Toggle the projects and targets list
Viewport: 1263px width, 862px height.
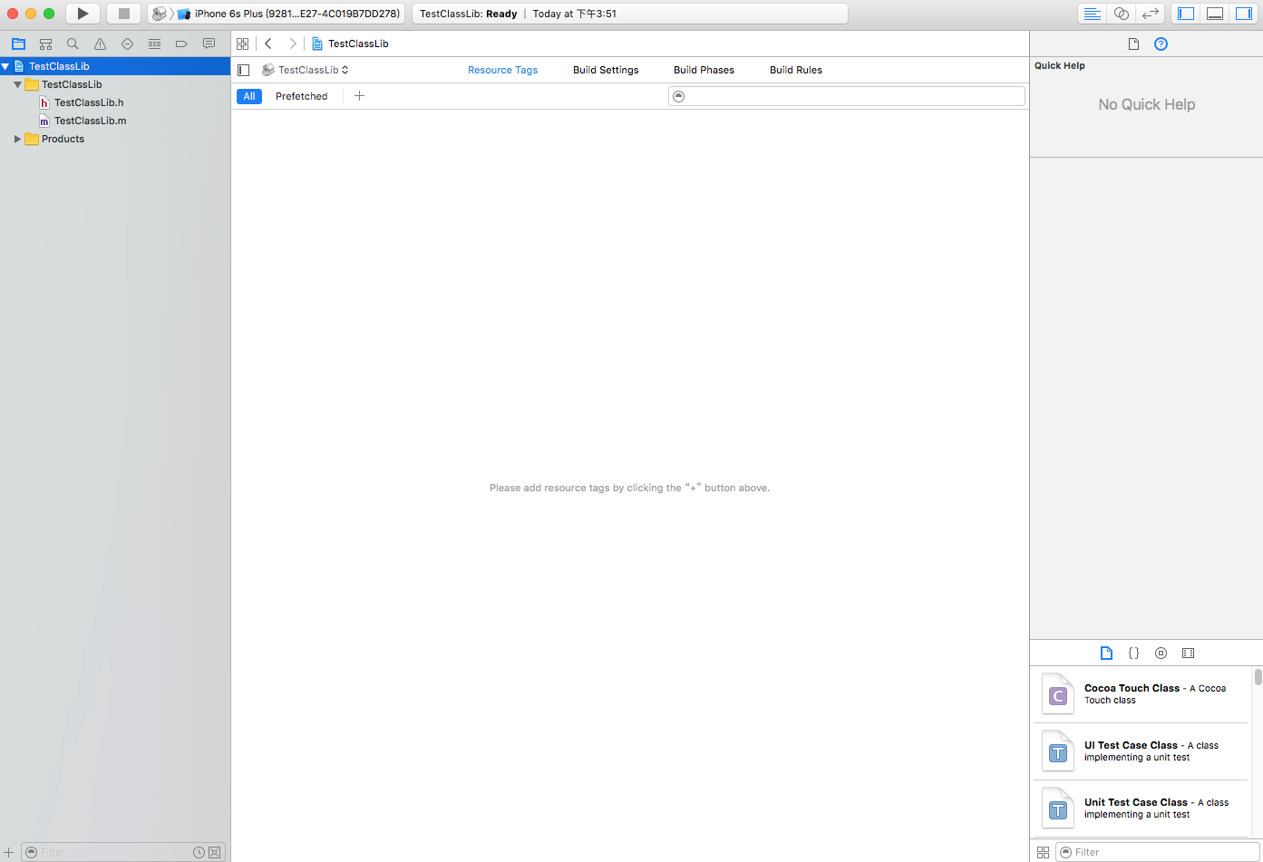[x=243, y=70]
